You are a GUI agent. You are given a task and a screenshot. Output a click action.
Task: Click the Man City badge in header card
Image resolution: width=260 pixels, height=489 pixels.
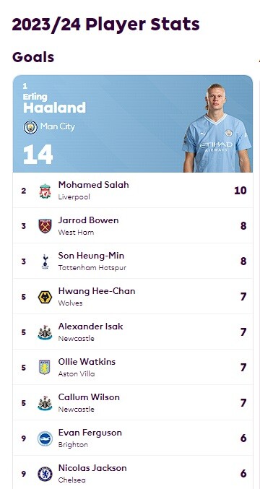tap(30, 127)
